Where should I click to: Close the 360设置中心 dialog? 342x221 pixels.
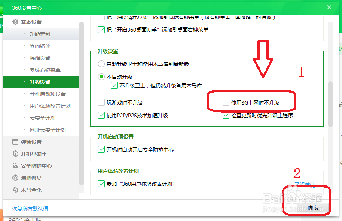click(x=329, y=7)
